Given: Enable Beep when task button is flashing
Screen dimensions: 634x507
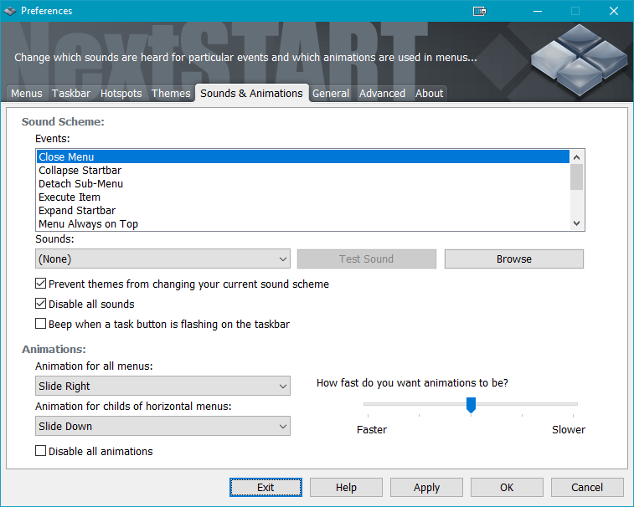Looking at the screenshot, I should 41,324.
